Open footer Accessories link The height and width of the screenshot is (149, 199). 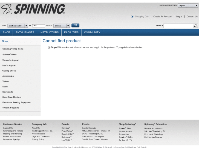pyautogui.click(x=124, y=134)
